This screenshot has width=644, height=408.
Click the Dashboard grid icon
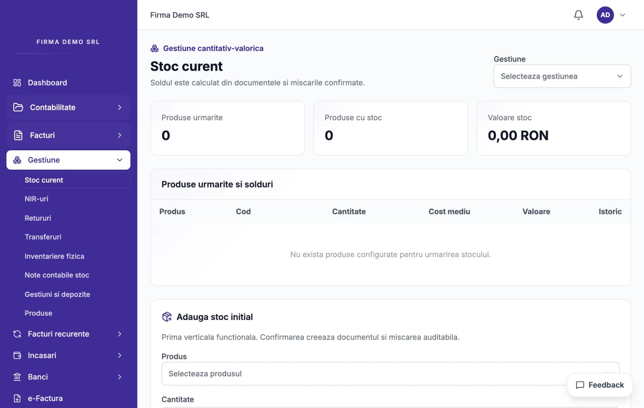point(17,83)
